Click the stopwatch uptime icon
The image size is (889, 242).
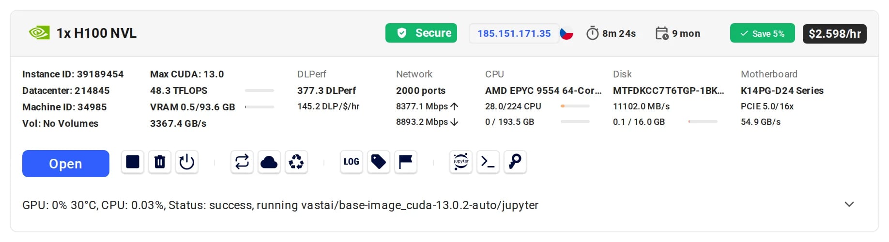(x=593, y=33)
